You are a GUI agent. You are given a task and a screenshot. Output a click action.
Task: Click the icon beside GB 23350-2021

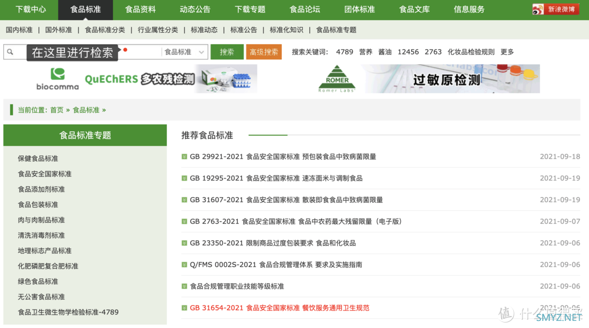point(184,243)
